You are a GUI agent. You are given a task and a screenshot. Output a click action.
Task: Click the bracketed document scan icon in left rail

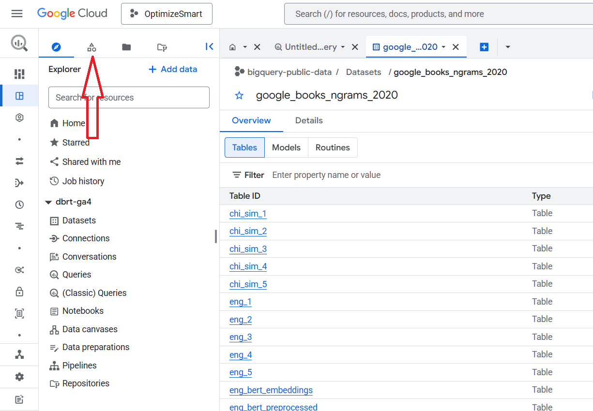coord(19,313)
